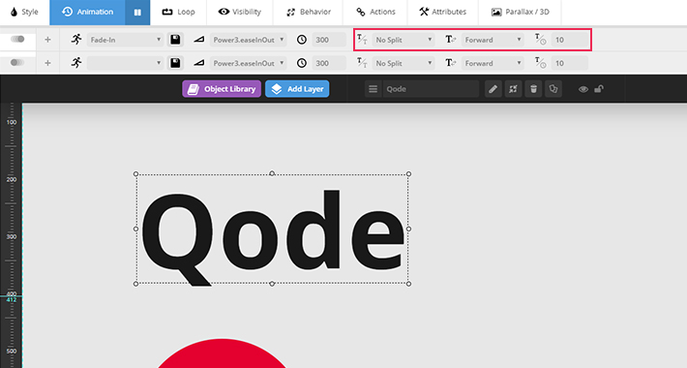Click the running man icon on second row
687x368 pixels.
coord(76,63)
